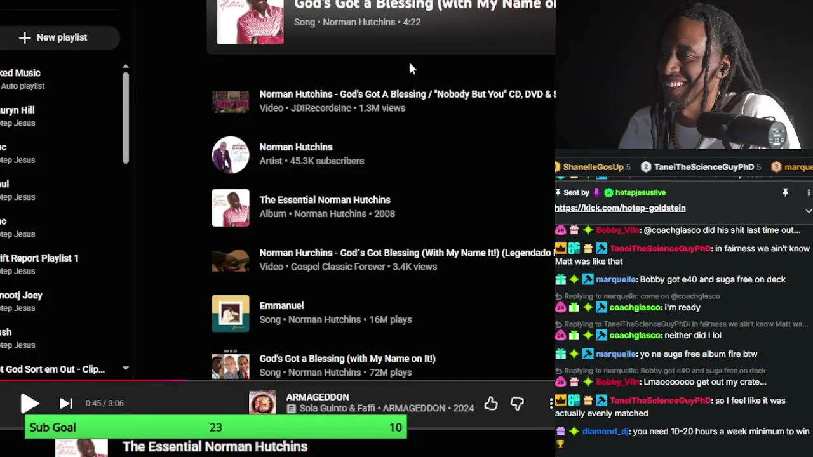
Task: Unpin the pinned chat message
Action: click(785, 192)
